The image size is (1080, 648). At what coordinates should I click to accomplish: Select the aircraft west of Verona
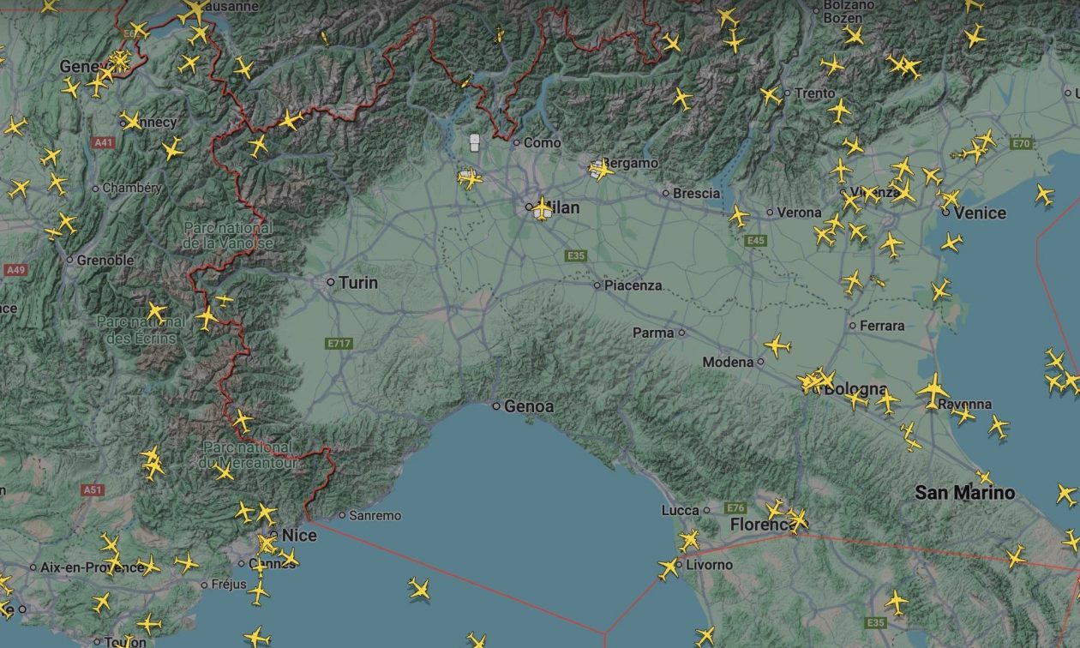pyautogui.click(x=739, y=215)
